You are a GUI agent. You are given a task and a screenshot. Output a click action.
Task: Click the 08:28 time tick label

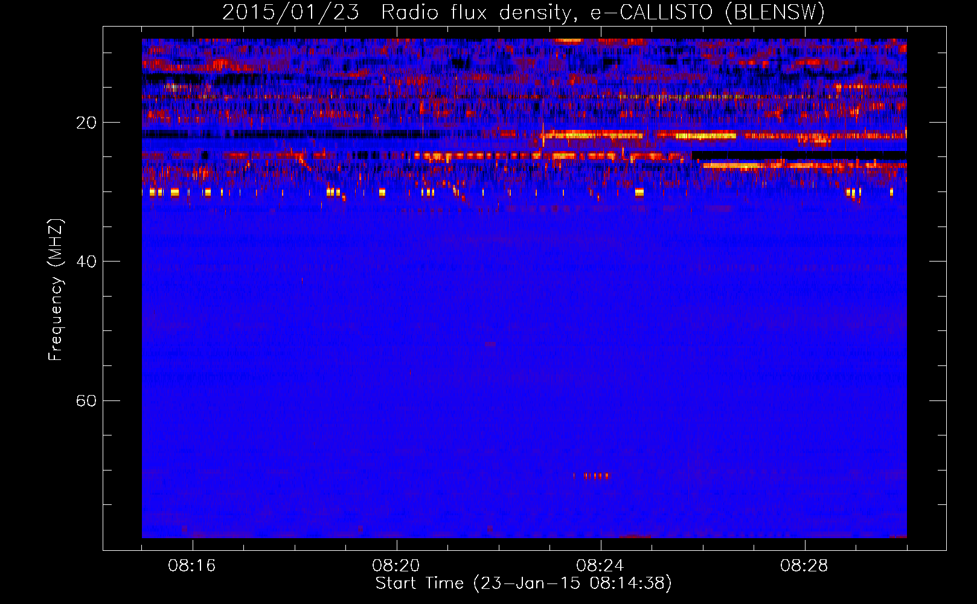(x=804, y=565)
